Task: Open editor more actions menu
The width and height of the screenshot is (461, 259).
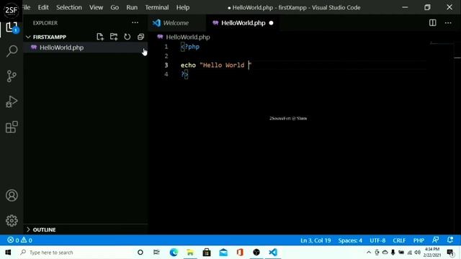Action: click(448, 22)
